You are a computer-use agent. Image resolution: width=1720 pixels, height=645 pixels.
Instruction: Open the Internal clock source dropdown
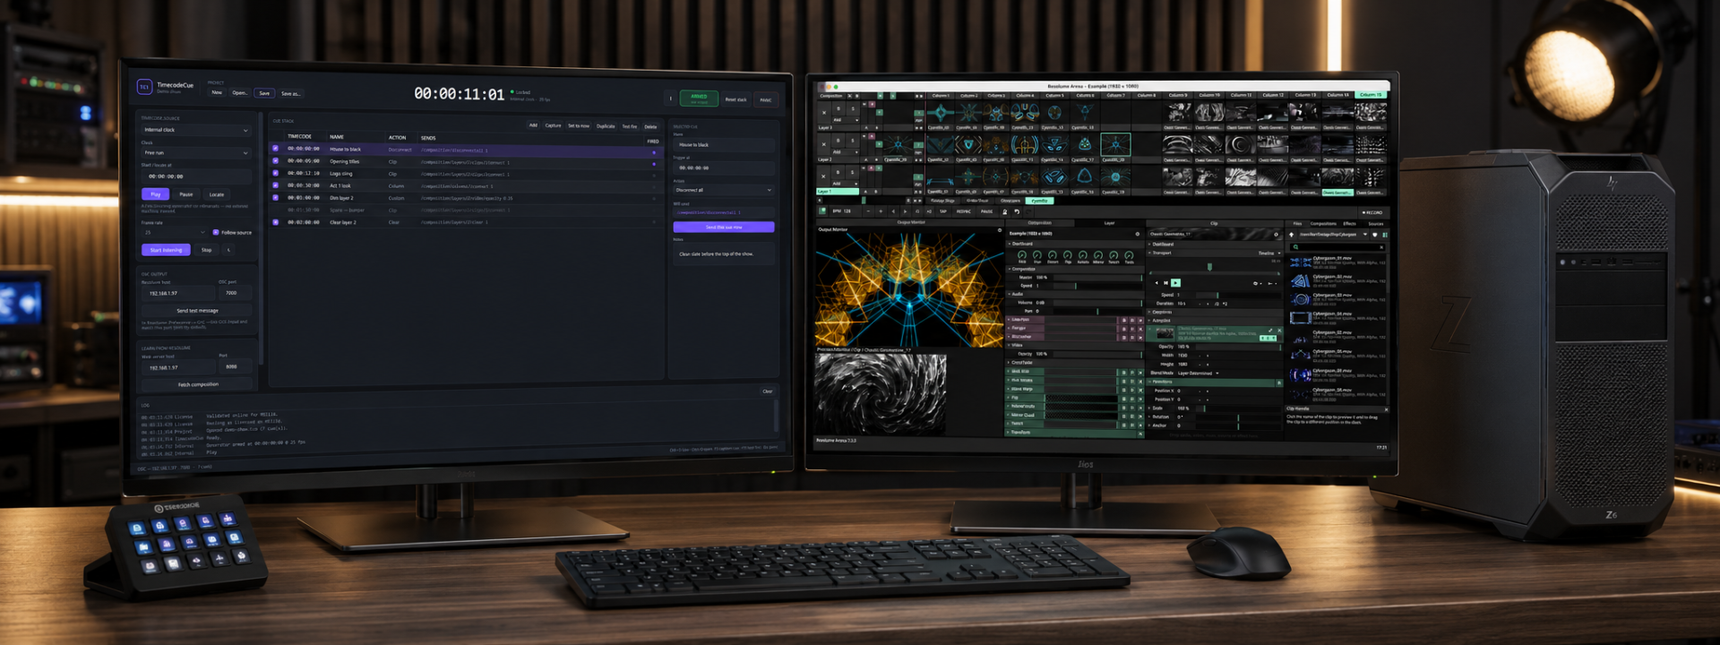(196, 130)
